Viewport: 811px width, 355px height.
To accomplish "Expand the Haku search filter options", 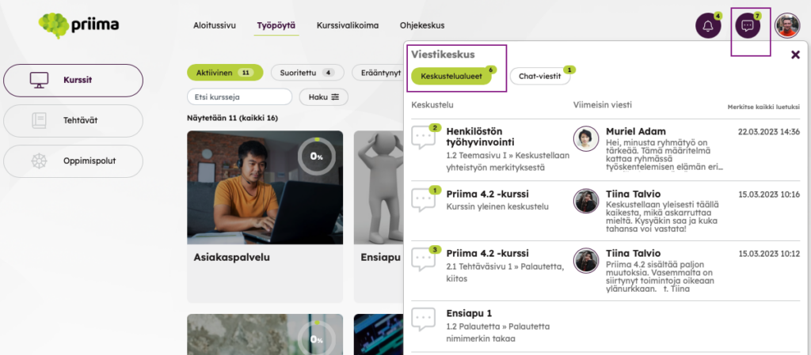I will coord(323,97).
